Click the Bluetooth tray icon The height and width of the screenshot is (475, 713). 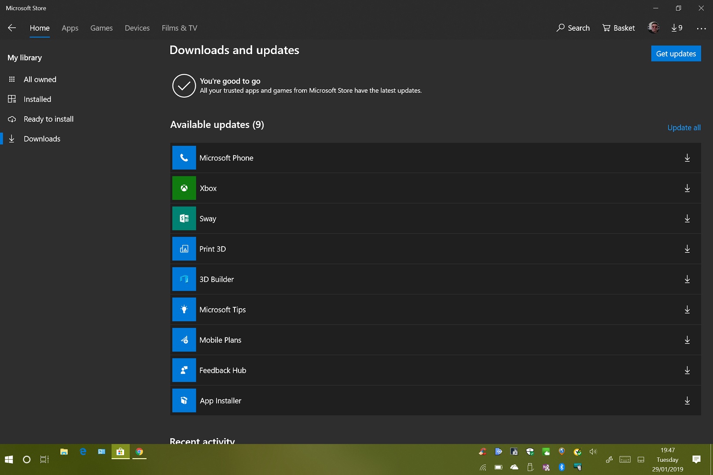click(562, 467)
